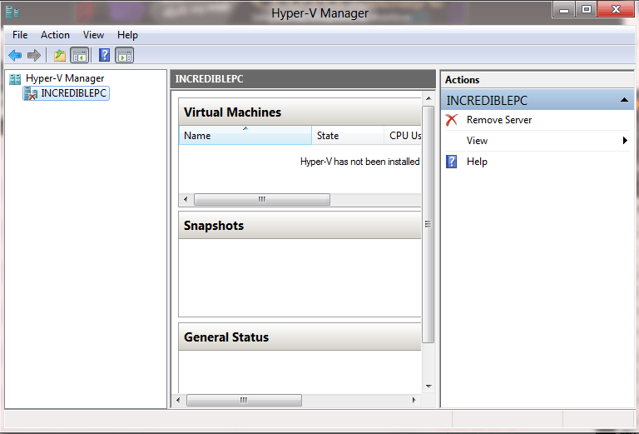
Task: Click bottom horizontal scrollbar right arrow
Action: (x=414, y=400)
